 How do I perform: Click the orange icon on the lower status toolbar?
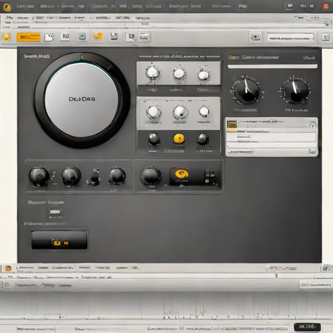pyautogui.click(x=8, y=269)
